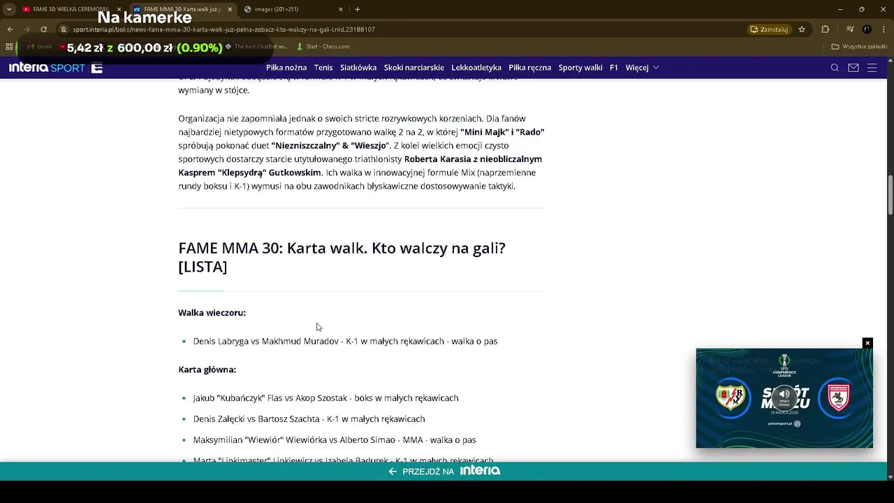Click the 'Denis Labryga vs Makhmud Muradov' list row
The image size is (894, 503).
click(345, 341)
